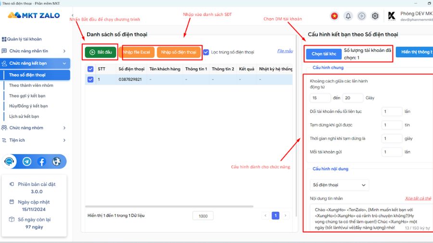Expand Tiện ích chevron
The height and width of the screenshot is (243, 433).
[64, 140]
